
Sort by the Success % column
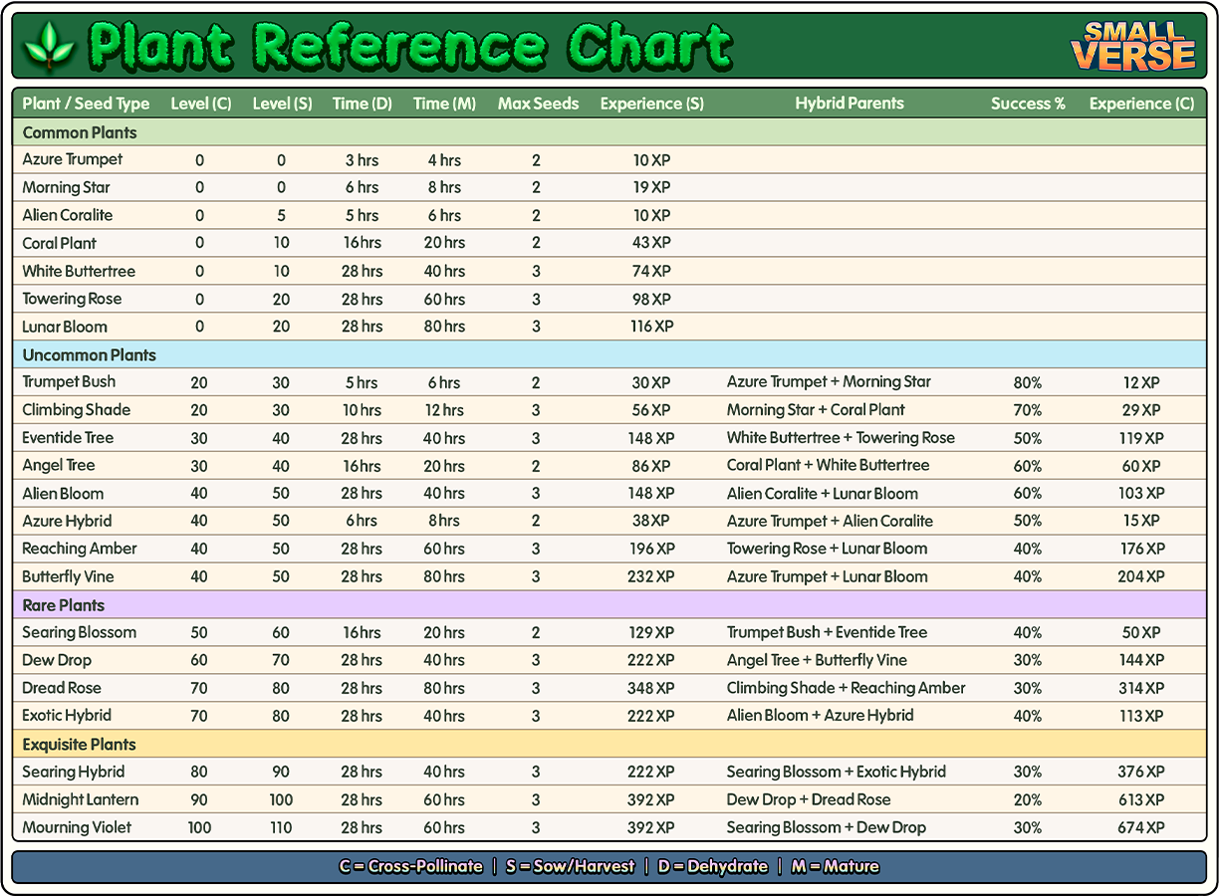point(1028,104)
